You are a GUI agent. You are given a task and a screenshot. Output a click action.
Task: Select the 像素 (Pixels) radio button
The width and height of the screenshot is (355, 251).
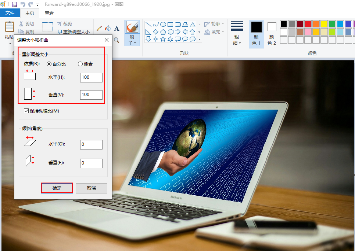(80, 64)
